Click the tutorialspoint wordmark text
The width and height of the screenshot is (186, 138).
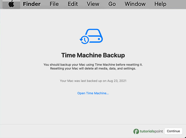pos(152,131)
